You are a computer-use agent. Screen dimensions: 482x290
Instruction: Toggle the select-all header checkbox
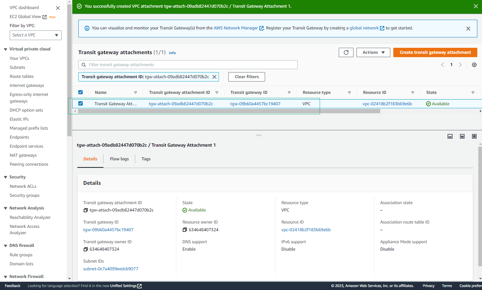coord(80,92)
